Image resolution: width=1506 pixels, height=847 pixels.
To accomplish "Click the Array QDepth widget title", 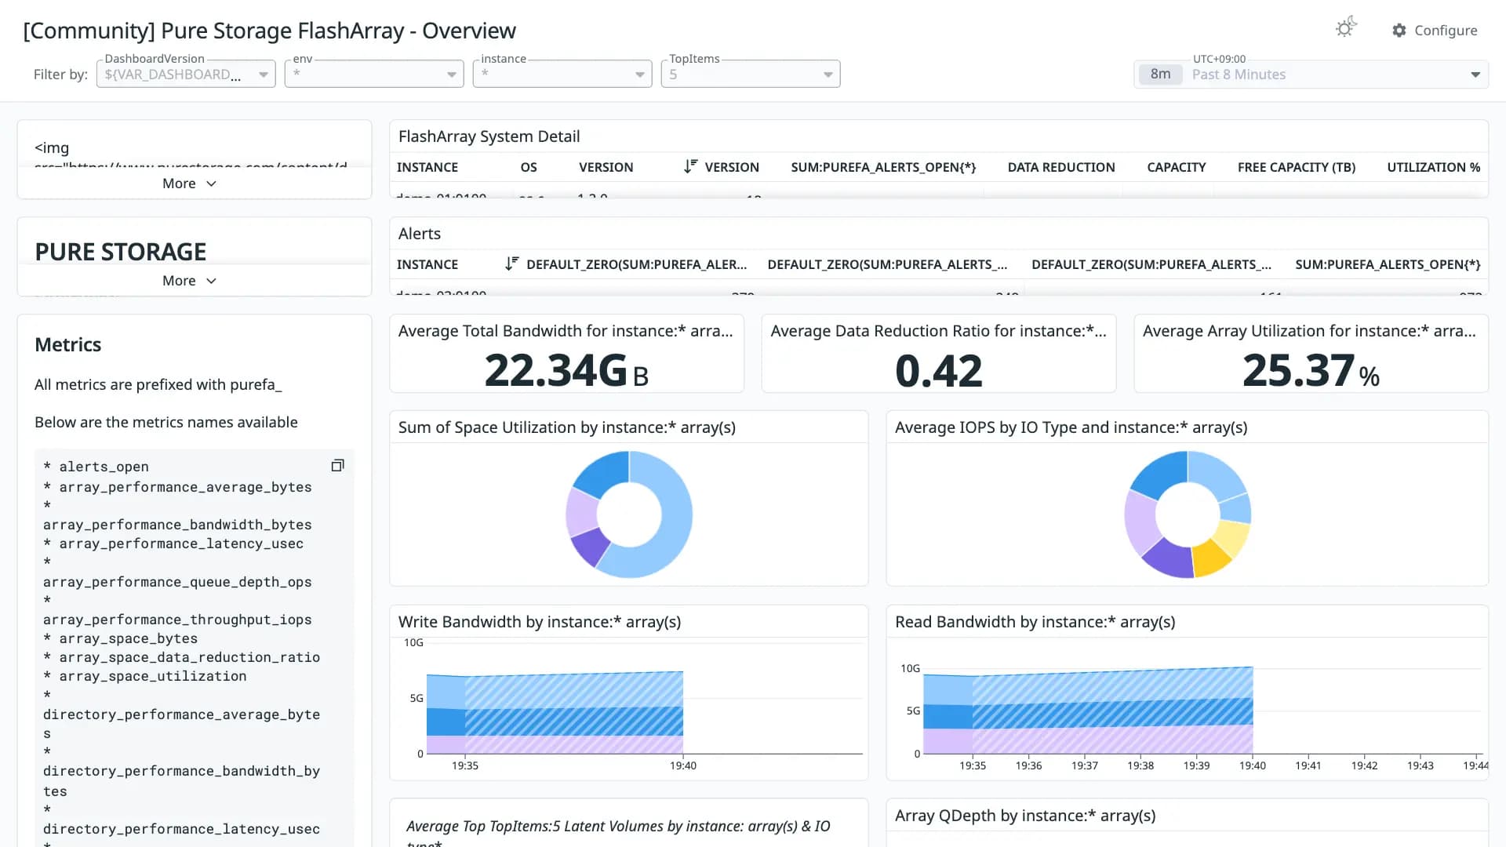I will click(x=1025, y=816).
